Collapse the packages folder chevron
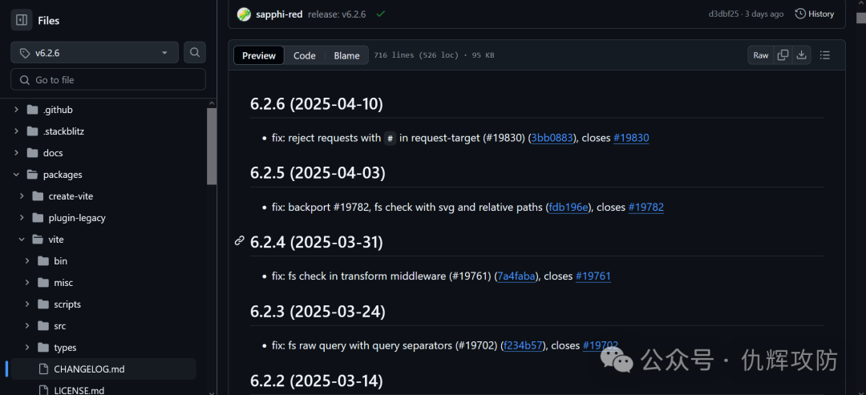Viewport: 866px width, 395px height. (17, 175)
